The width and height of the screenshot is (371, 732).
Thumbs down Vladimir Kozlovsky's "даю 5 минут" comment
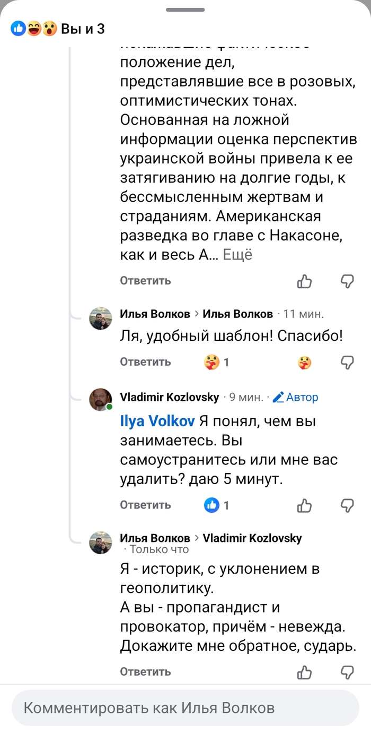[x=347, y=505]
